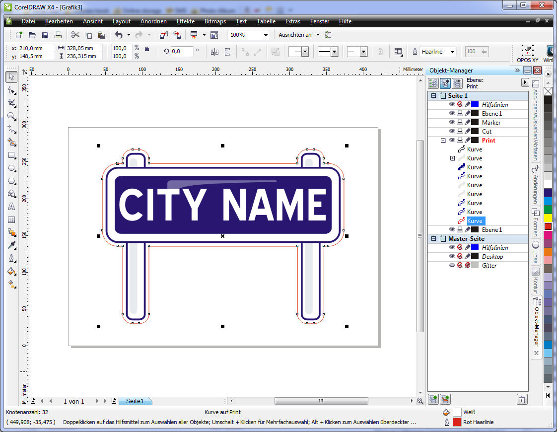Viewport: 557px width, 432px height.
Task: Collapse the Print layer tree
Action: (x=443, y=141)
